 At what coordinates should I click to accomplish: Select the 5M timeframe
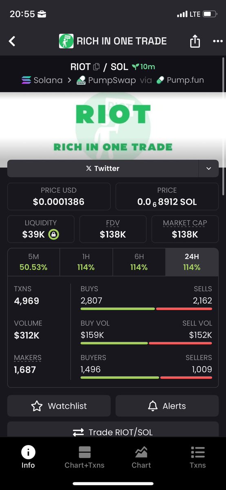tap(33, 262)
